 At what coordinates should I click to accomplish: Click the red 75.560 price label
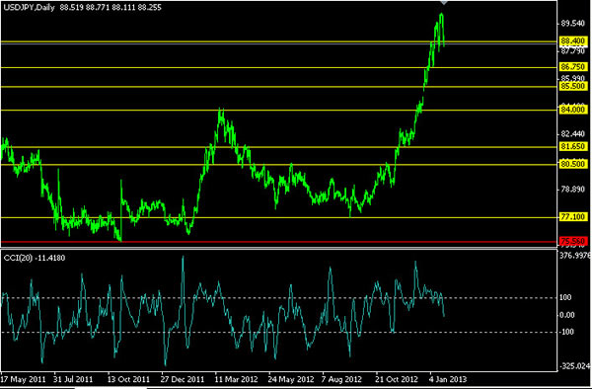572,241
